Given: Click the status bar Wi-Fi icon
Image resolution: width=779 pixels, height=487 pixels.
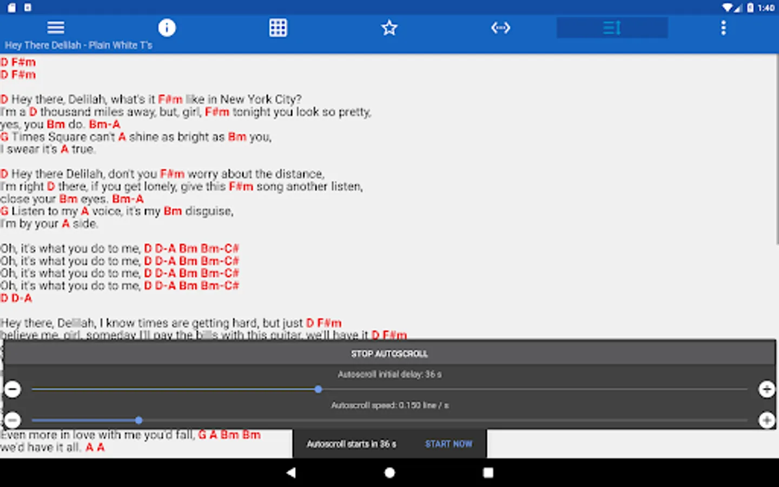Looking at the screenshot, I should point(728,8).
